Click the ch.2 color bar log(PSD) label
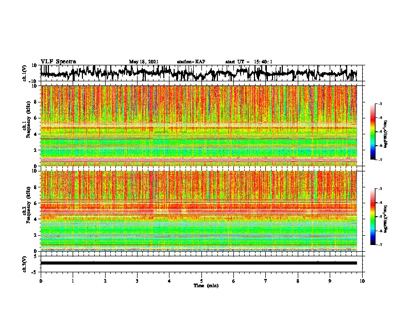The image size is (408, 315). click(386, 219)
